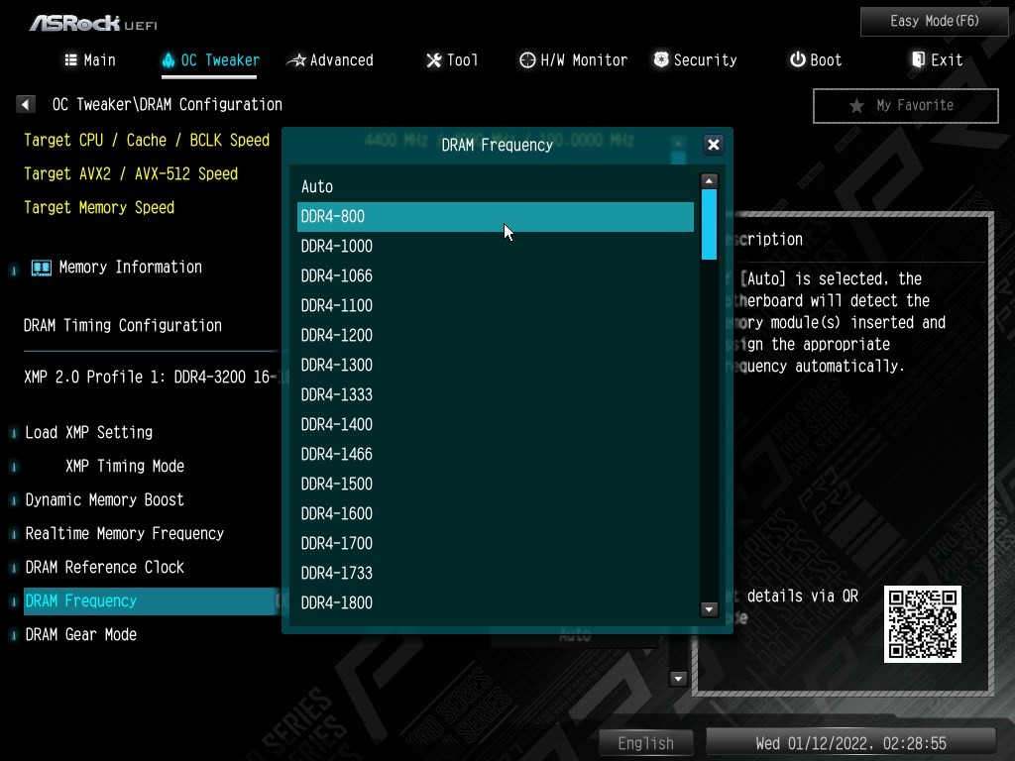Open the Memory Information icon entry
The width and height of the screenshot is (1015, 761).
42,268
